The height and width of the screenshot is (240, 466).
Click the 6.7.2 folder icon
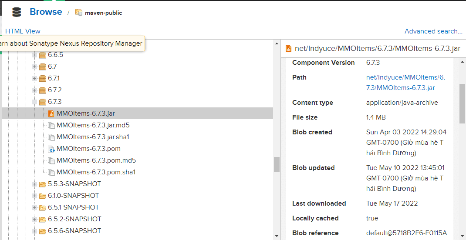[x=43, y=90]
